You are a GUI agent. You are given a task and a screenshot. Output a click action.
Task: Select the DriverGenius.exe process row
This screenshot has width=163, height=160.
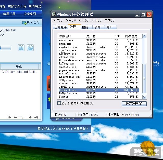click(98, 60)
